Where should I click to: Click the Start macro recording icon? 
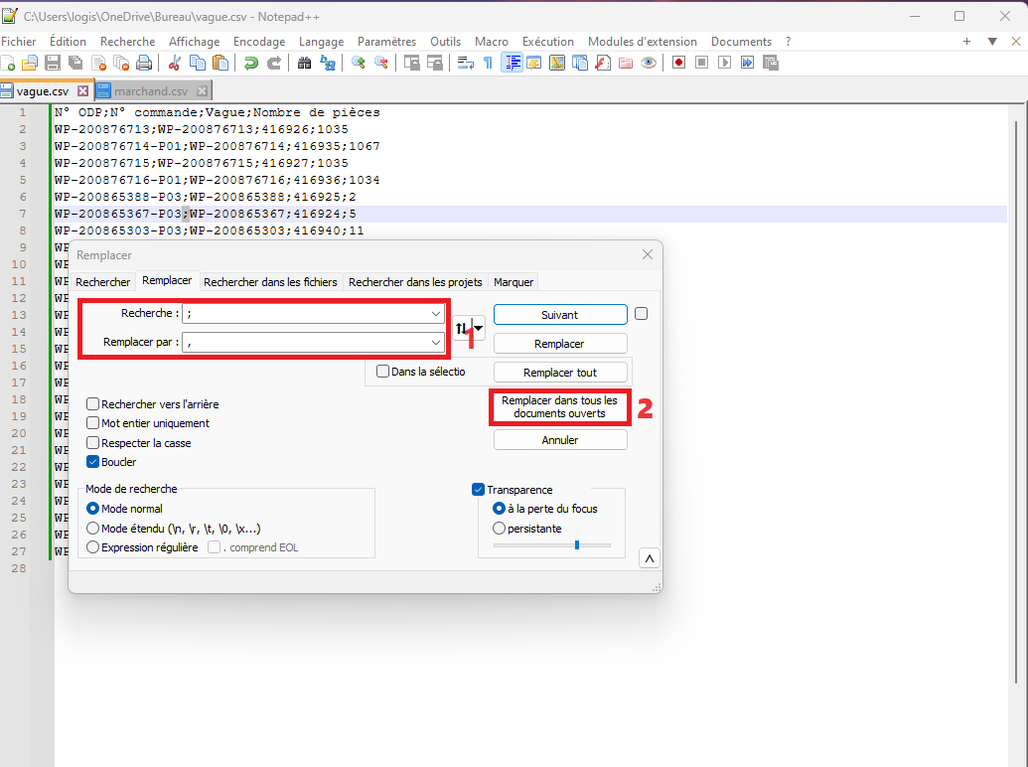[x=679, y=63]
